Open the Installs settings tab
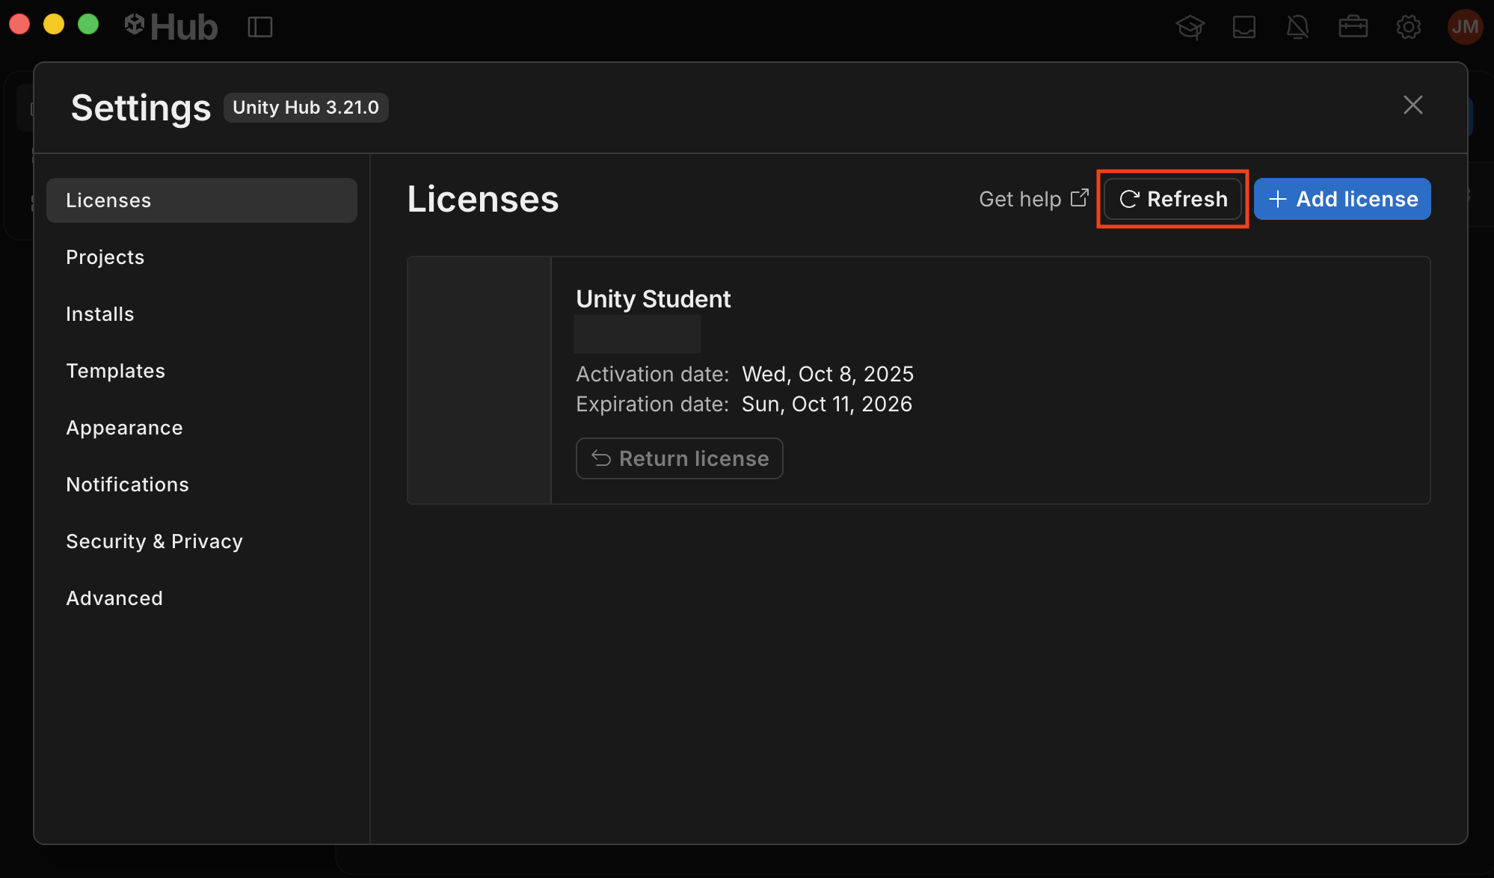This screenshot has width=1494, height=878. pos(202,314)
